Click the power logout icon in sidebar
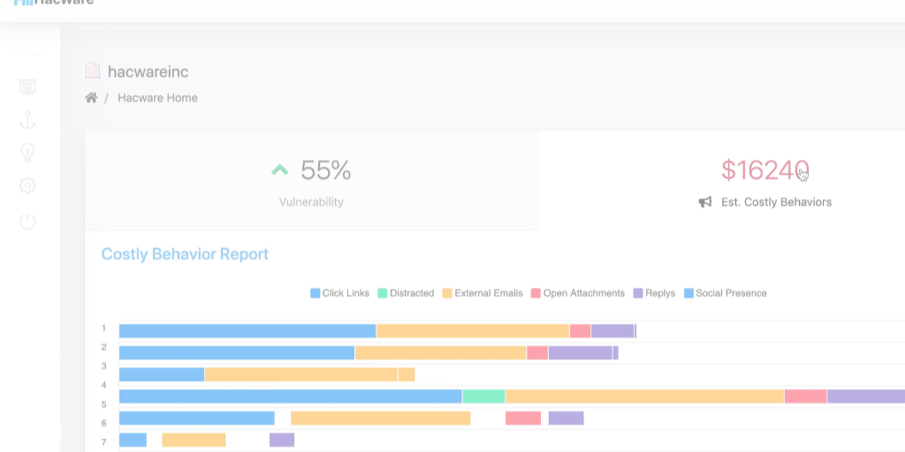The height and width of the screenshot is (452, 905). [27, 221]
